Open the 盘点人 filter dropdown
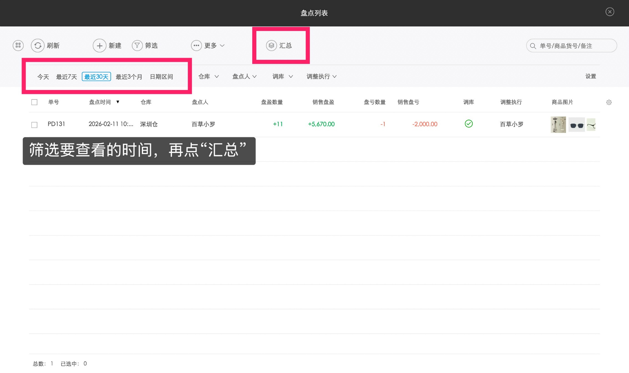 tap(244, 76)
